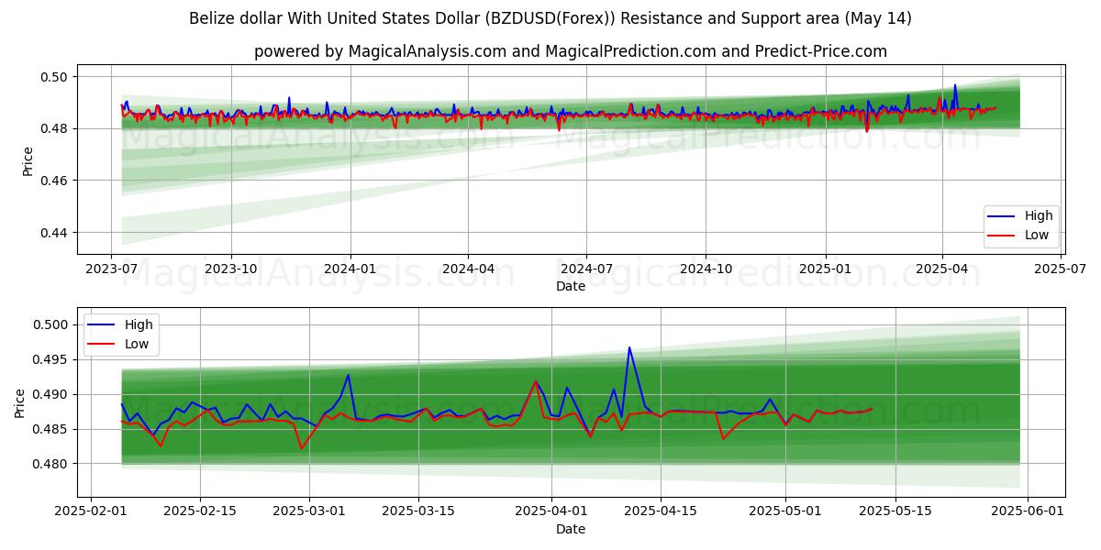This screenshot has height=550, width=1101.
Task: Click the '0.485' tick on the bottom y-axis
Action: [x=53, y=430]
